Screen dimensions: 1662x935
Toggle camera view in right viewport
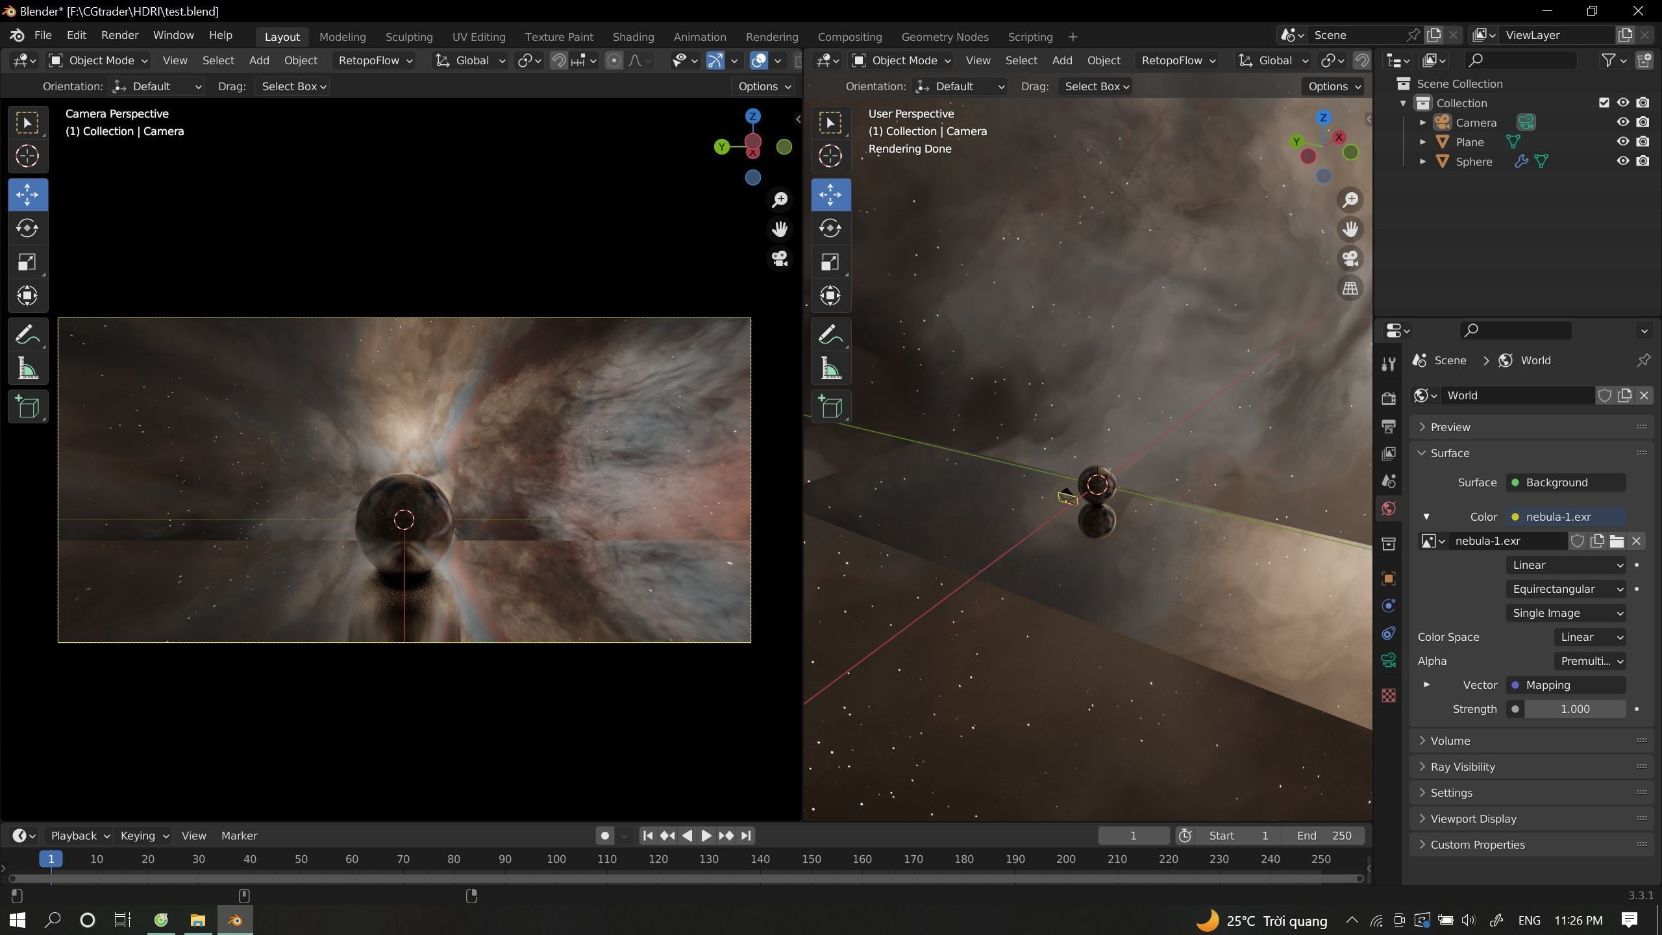[1350, 258]
